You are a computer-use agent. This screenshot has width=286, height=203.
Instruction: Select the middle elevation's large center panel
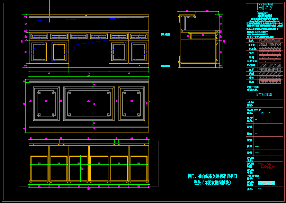point(89,104)
